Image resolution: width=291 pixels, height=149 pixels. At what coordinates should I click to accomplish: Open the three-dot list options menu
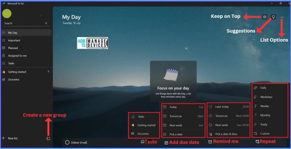pyautogui.click(x=282, y=17)
